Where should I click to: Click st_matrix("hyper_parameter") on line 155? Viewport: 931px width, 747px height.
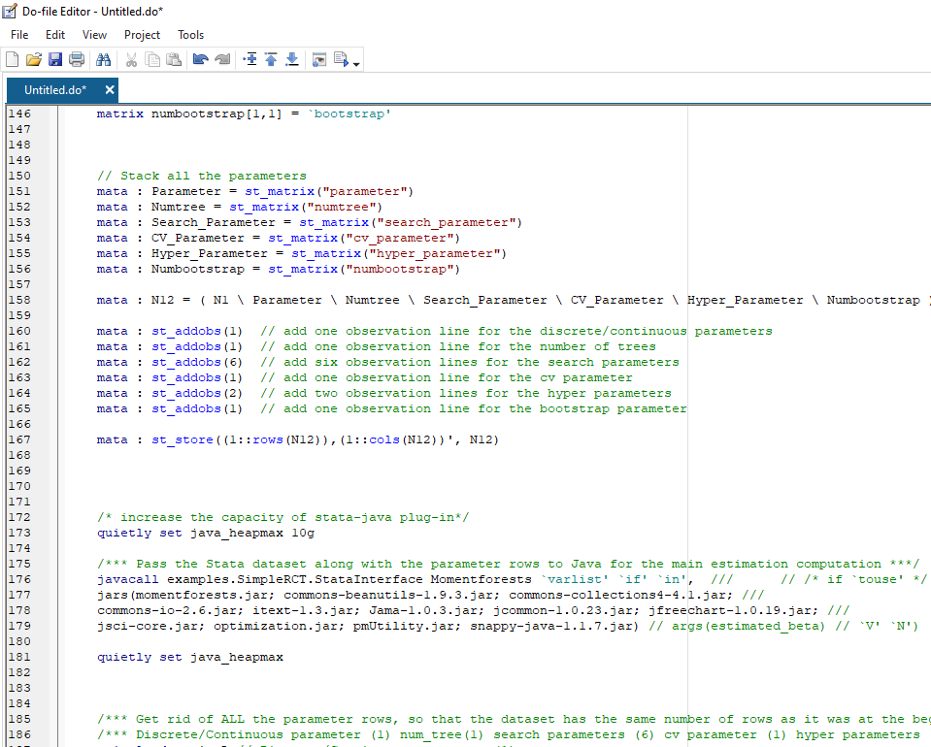(399, 253)
